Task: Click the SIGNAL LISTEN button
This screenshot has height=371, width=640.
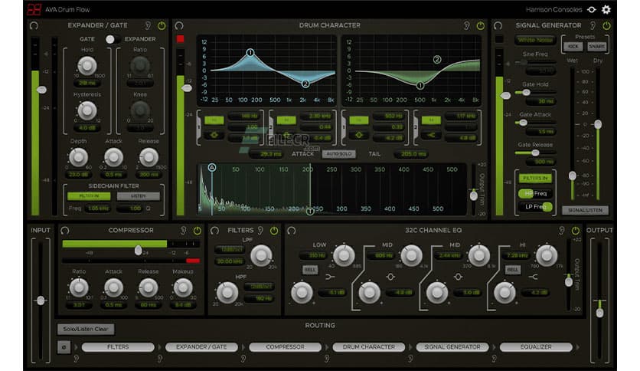Action: [x=586, y=210]
